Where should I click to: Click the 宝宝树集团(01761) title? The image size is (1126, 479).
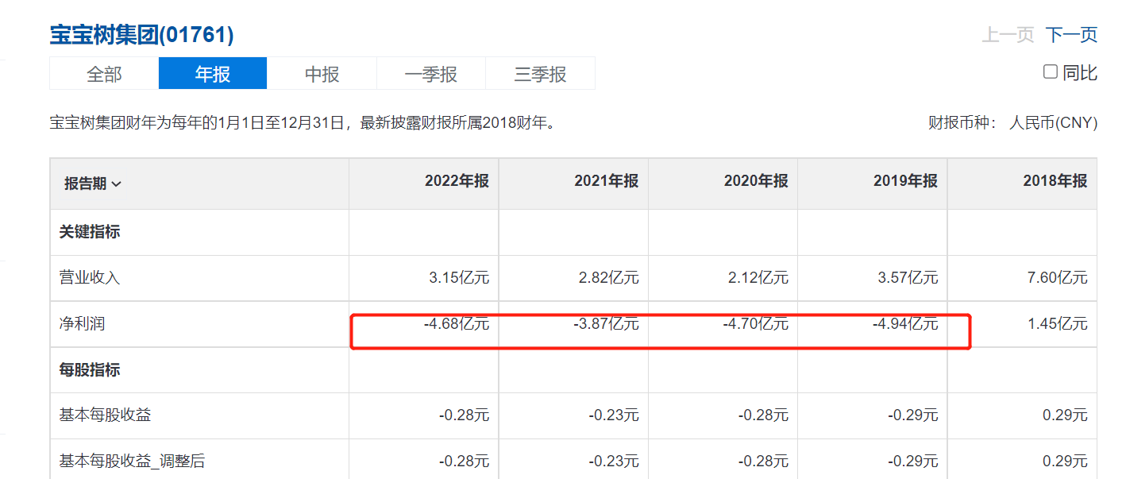coord(142,35)
